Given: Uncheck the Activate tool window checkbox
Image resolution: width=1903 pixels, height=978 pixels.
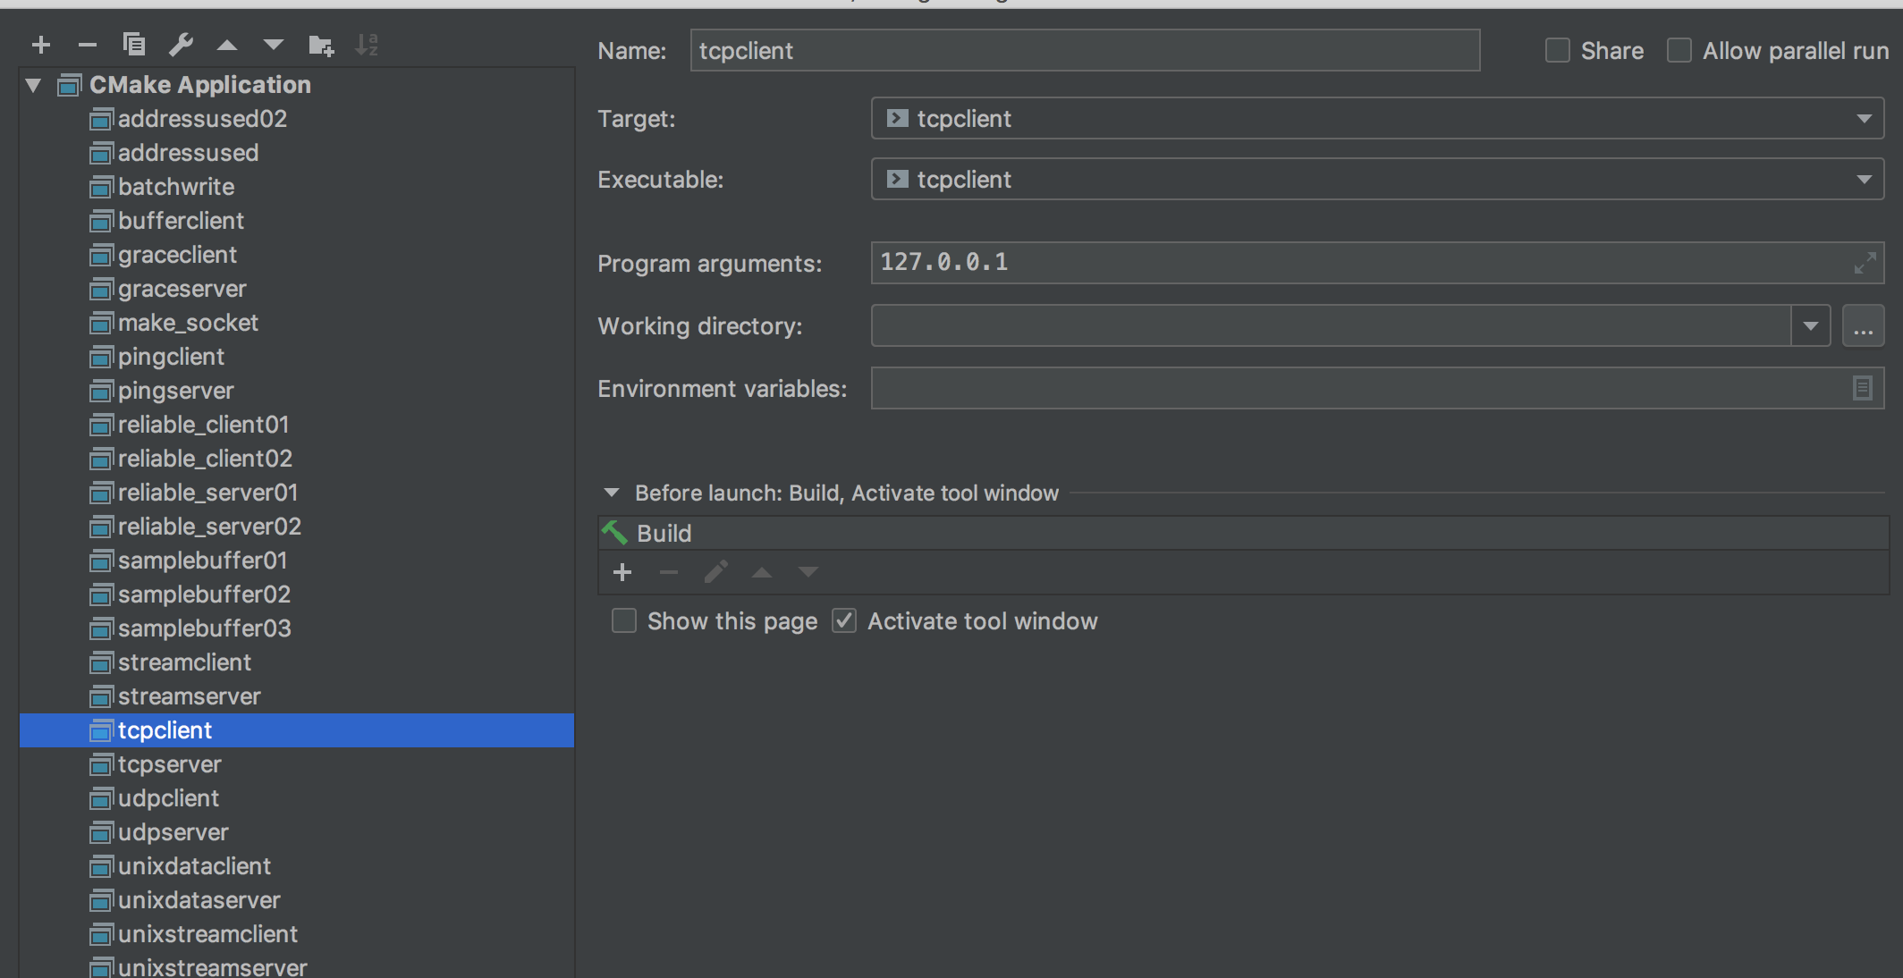Looking at the screenshot, I should coord(844,620).
